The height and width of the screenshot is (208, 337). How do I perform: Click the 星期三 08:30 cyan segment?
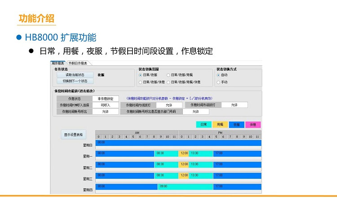pos(166,176)
